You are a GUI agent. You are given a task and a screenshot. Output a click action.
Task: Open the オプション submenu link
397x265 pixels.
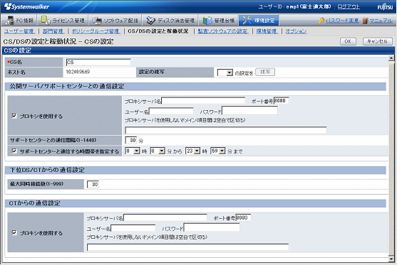296,31
